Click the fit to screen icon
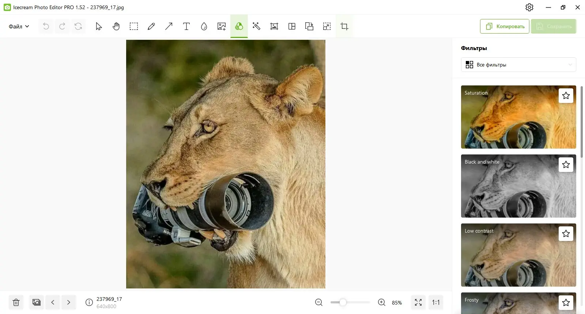 418,302
